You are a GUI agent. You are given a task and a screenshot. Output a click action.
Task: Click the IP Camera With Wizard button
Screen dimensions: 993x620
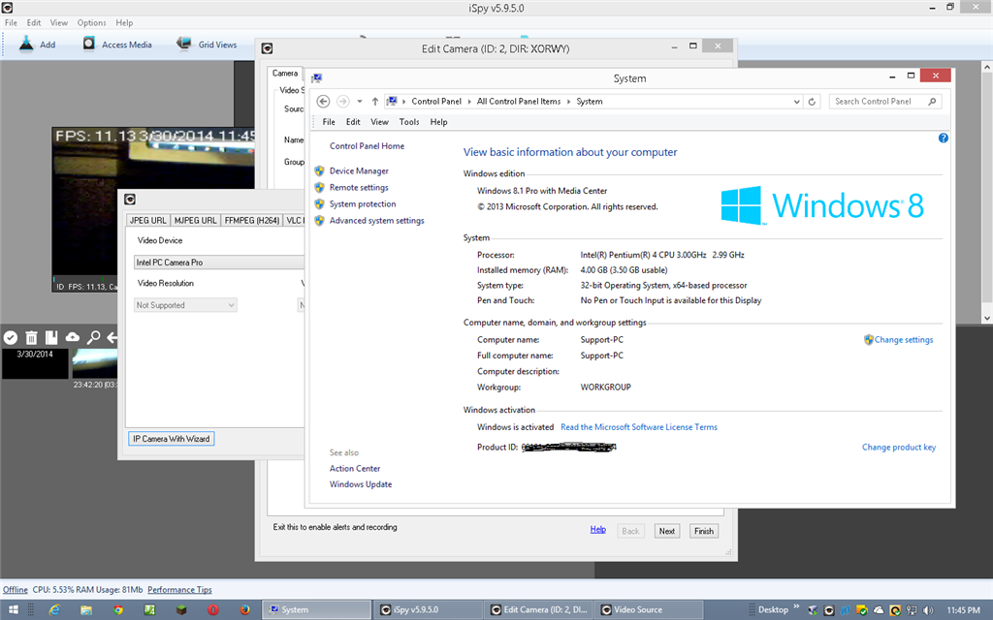pos(171,439)
